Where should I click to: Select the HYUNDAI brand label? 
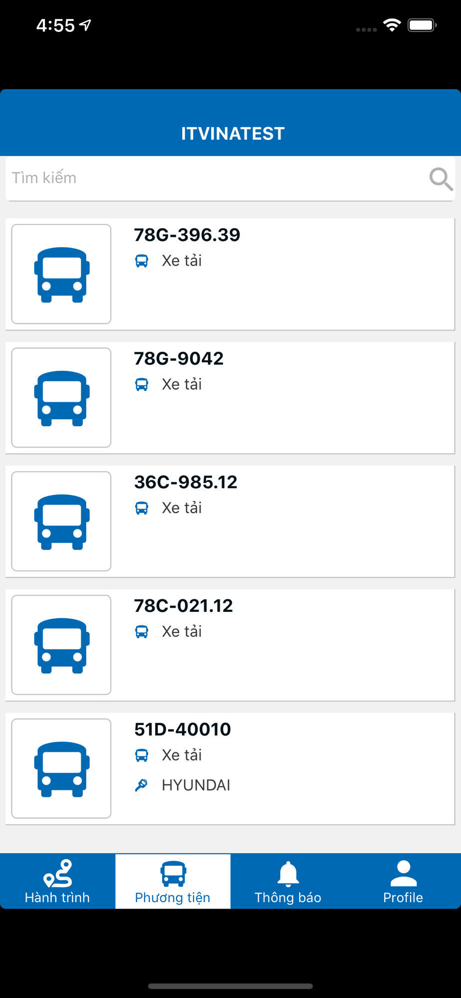click(196, 785)
